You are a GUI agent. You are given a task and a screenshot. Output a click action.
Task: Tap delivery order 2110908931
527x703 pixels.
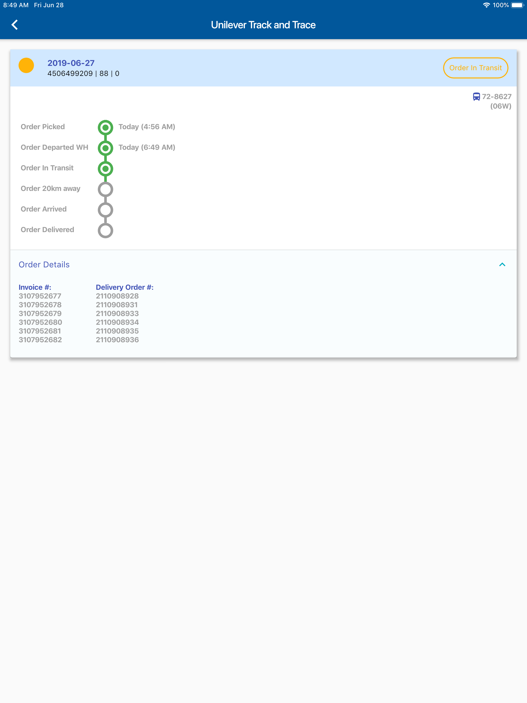point(117,305)
